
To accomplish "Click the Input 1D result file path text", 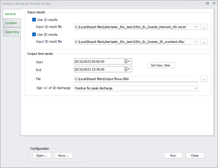I will [130, 27].
